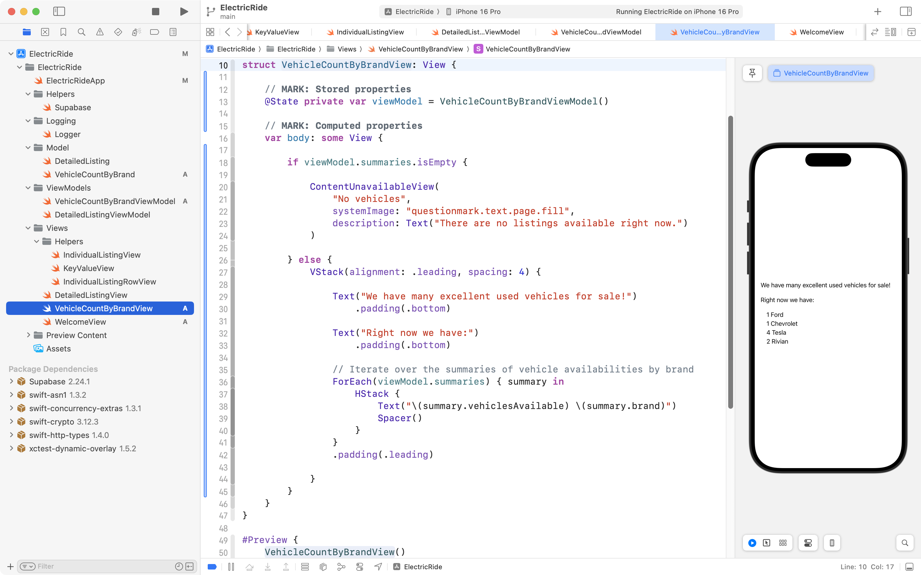The width and height of the screenshot is (921, 575).
Task: Select DetailedListingView in the file navigator
Action: tap(91, 295)
